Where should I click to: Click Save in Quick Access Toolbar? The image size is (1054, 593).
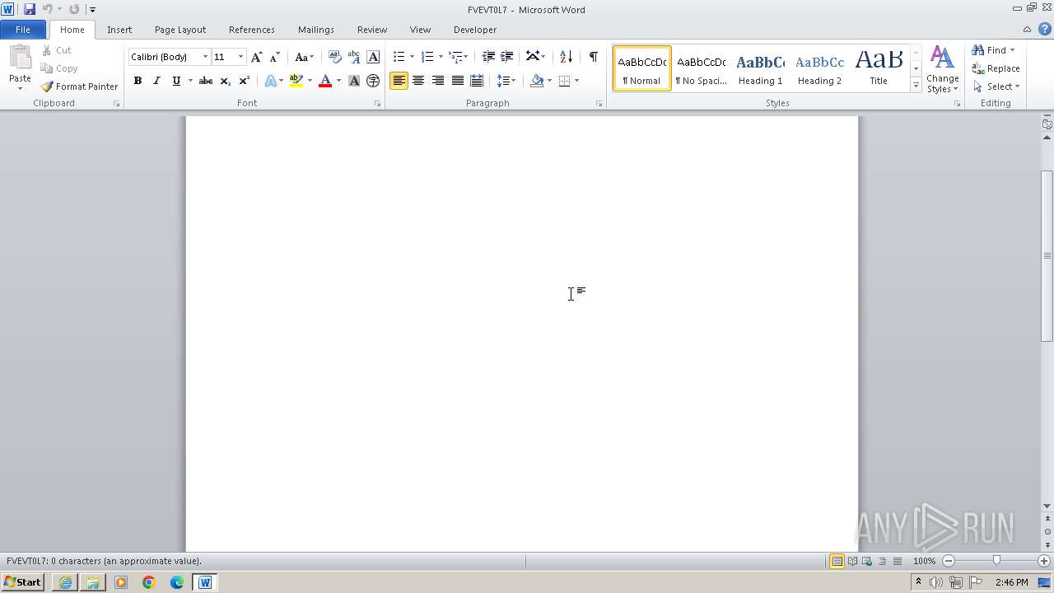tap(30, 9)
